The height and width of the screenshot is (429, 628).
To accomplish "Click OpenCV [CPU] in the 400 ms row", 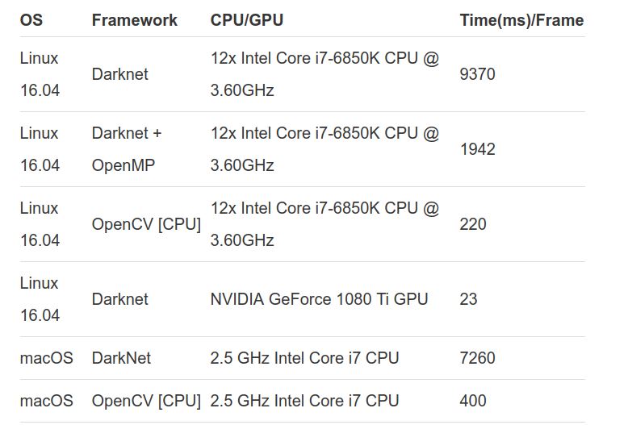I will (x=146, y=401).
